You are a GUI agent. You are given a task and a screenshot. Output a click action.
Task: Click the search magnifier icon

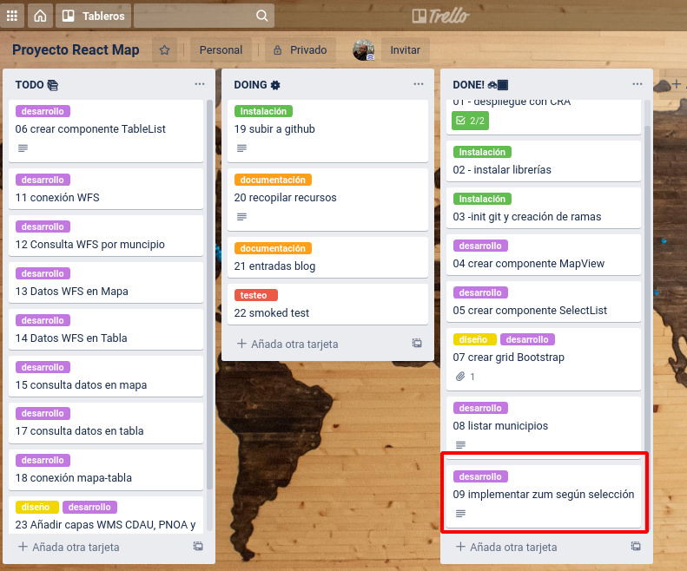(x=261, y=16)
